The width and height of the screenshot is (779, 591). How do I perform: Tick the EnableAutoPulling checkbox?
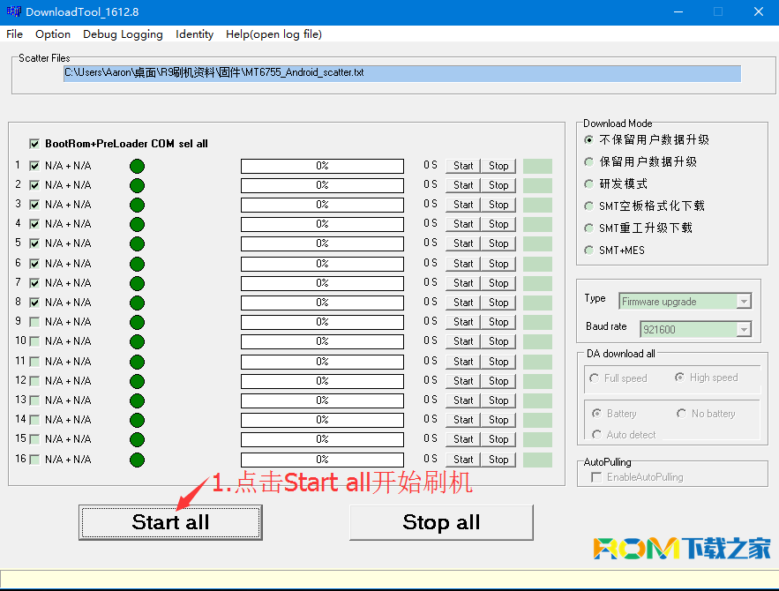point(596,477)
